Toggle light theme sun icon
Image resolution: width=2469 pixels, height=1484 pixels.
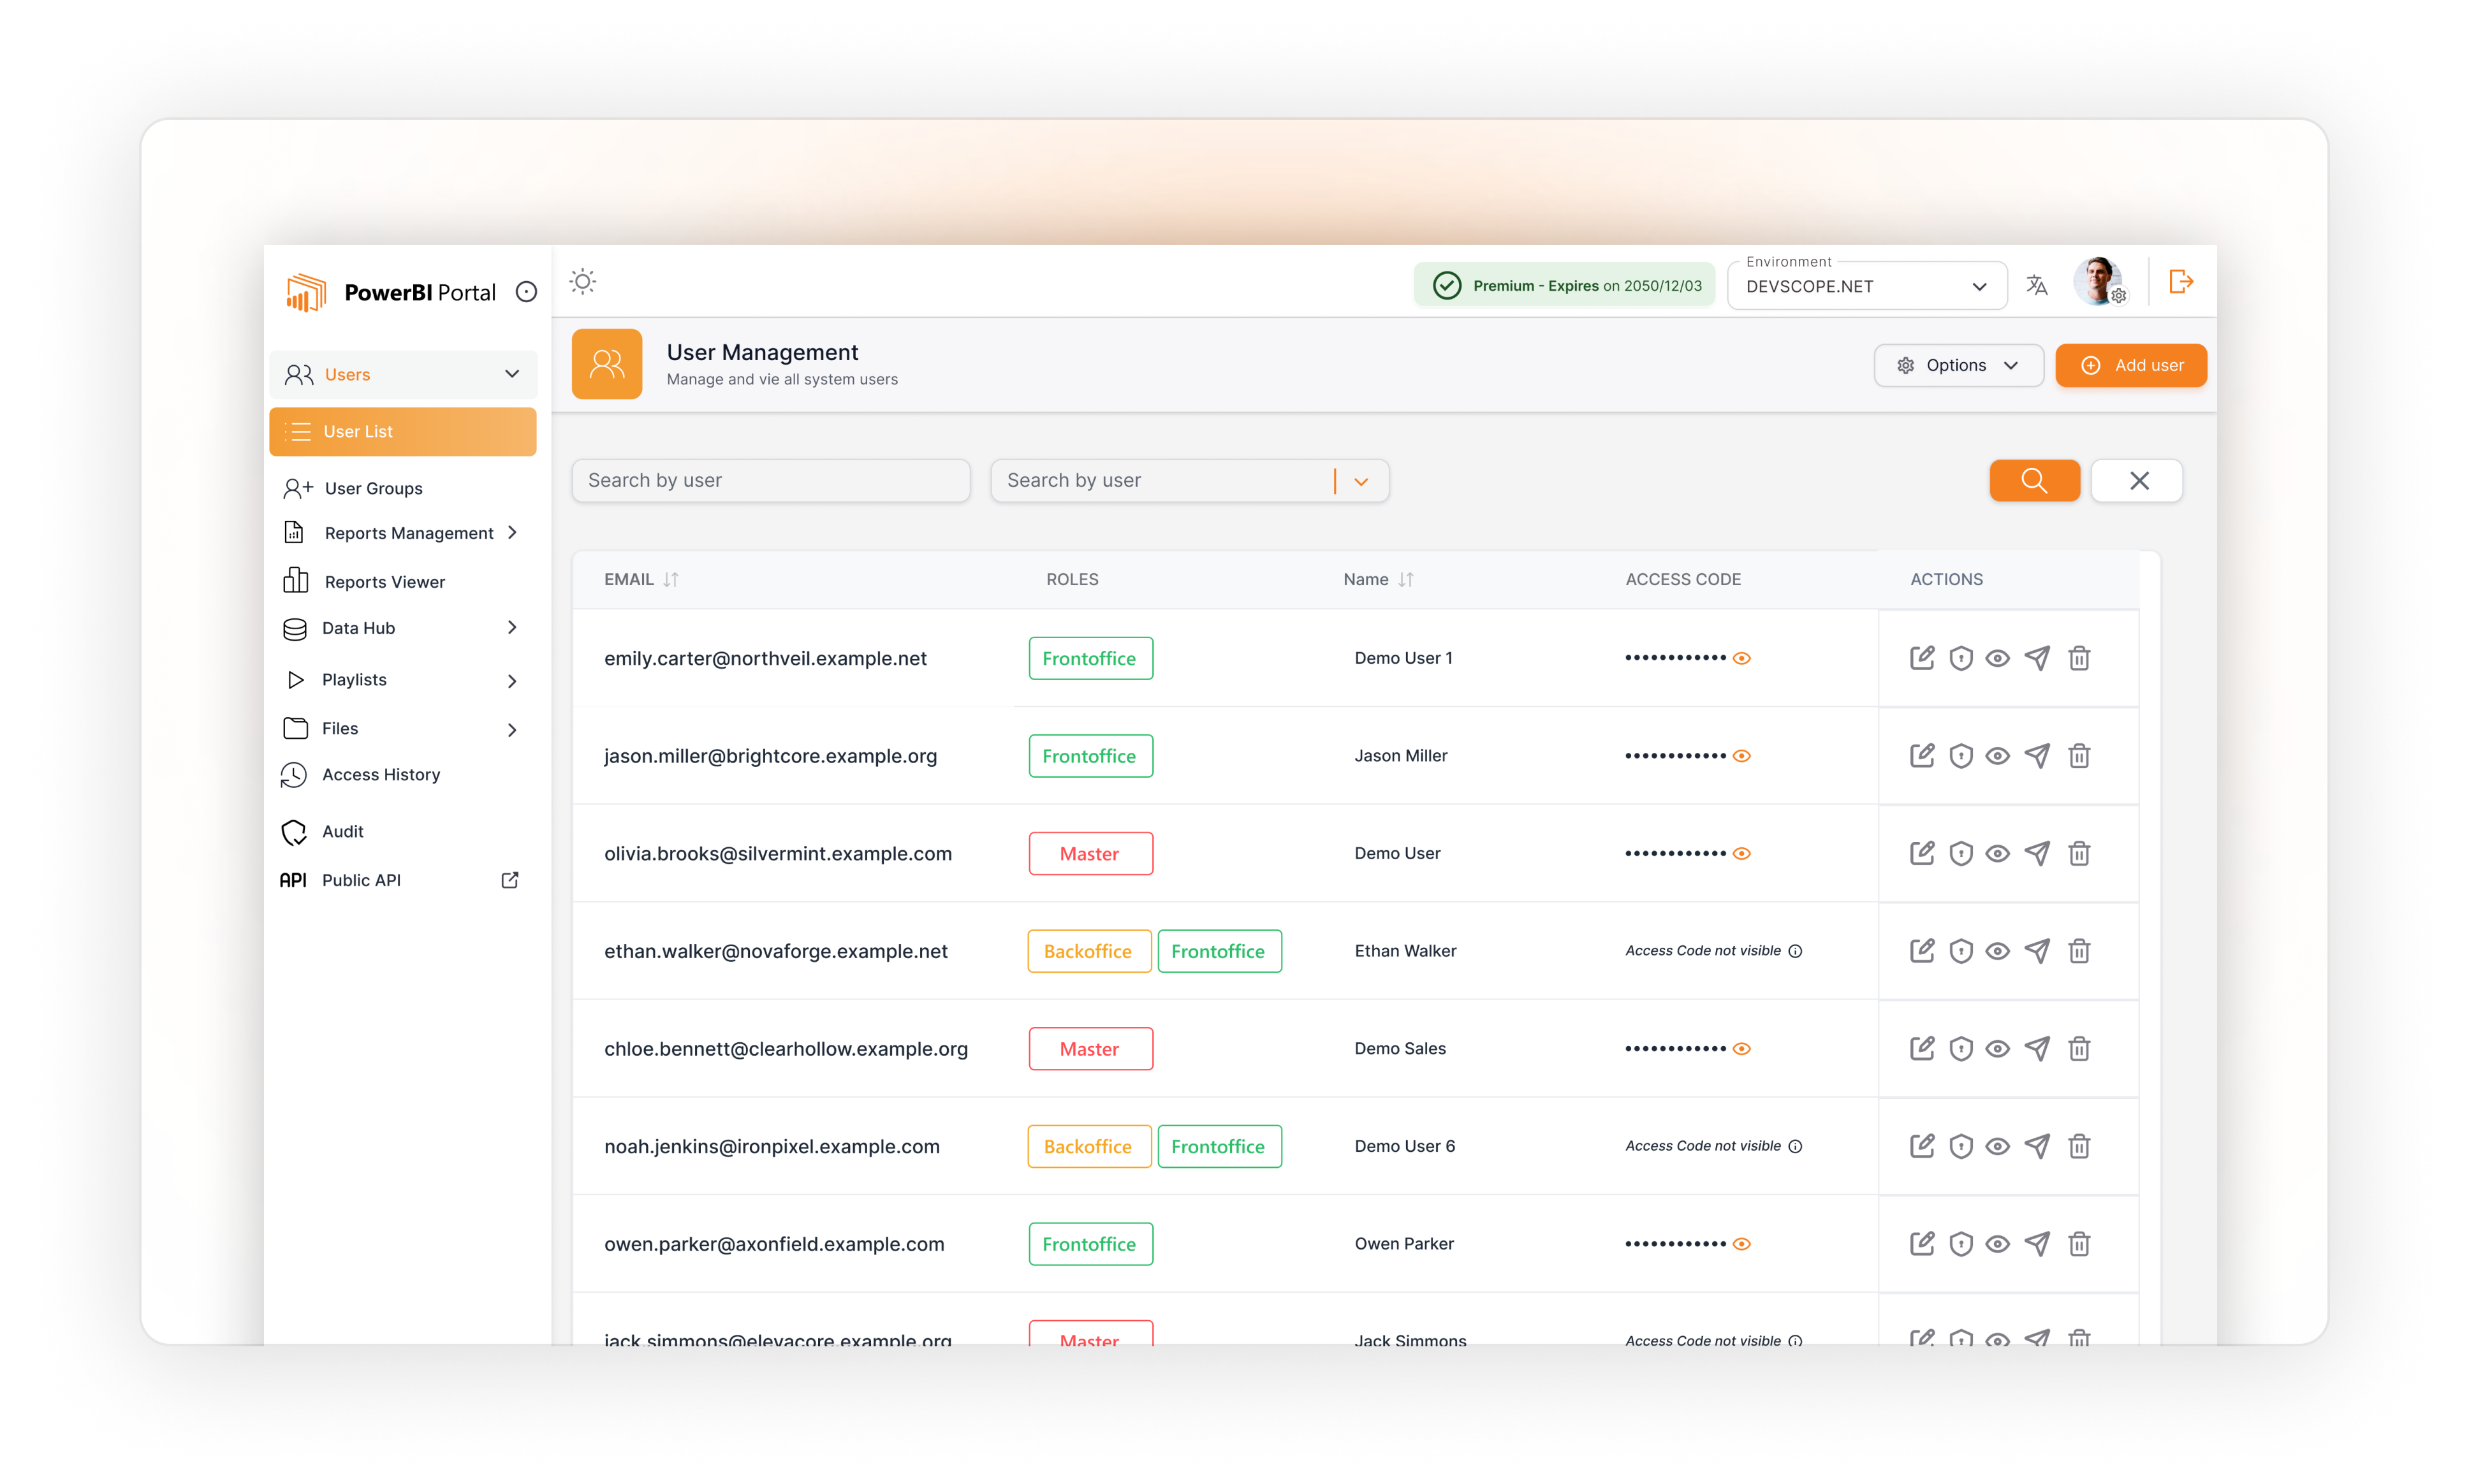coord(583,282)
